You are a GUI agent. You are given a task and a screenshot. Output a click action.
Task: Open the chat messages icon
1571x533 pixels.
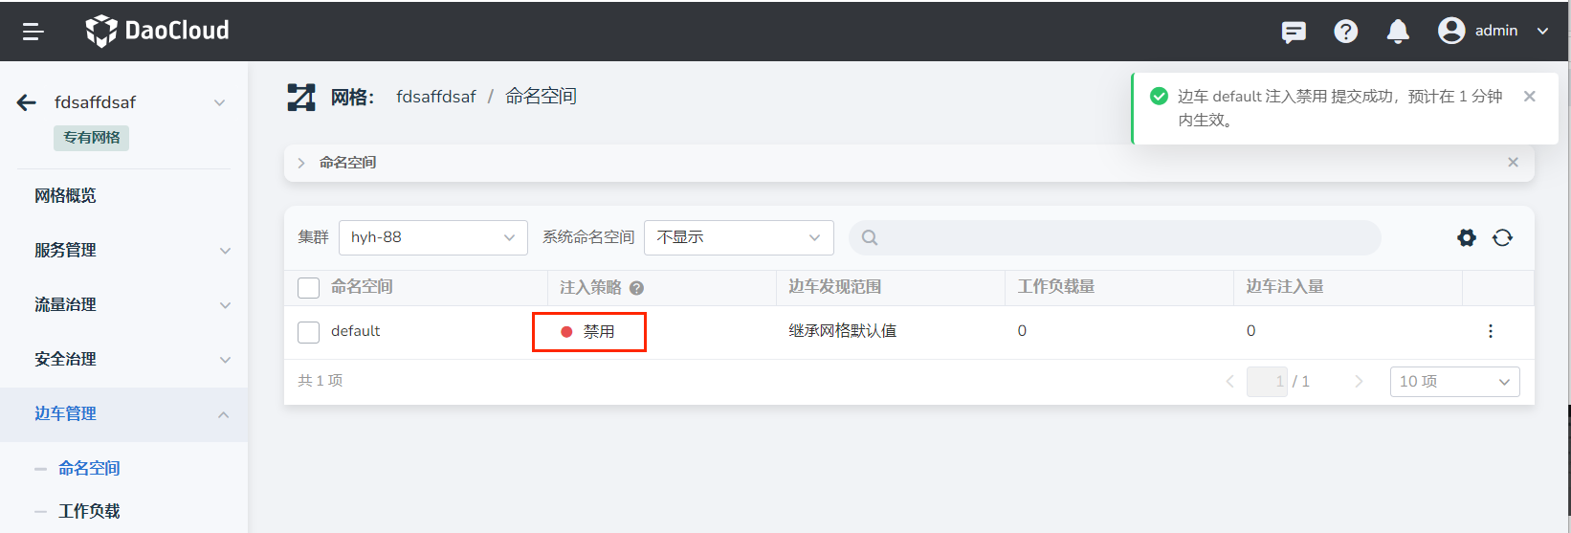1294,32
